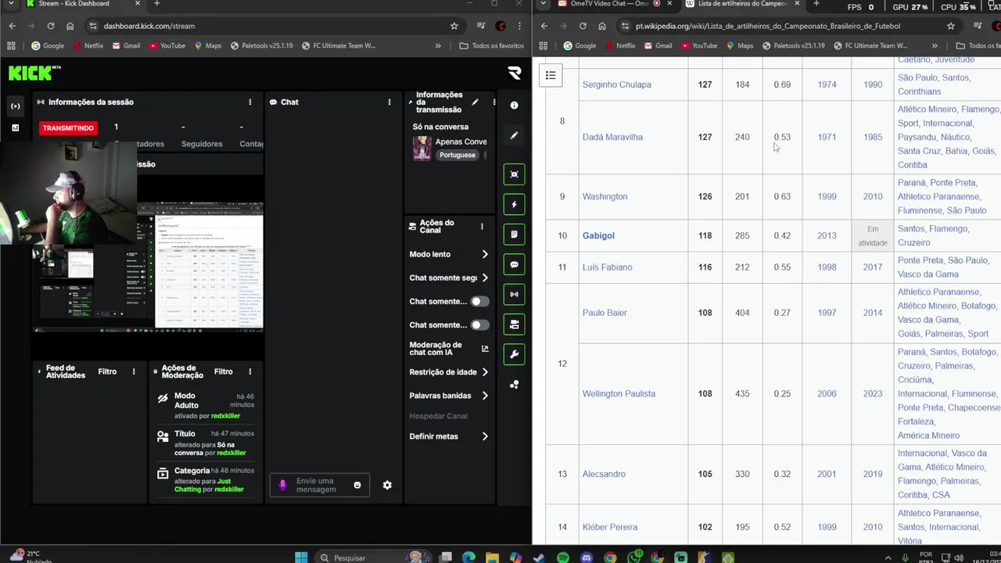
Task: Open emoji picker in chat message box
Action: click(357, 485)
